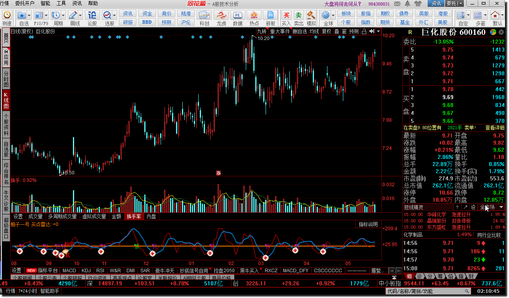The image size is (509, 298).
Task: Click the BBD toolbar button
Action: (147, 22)
